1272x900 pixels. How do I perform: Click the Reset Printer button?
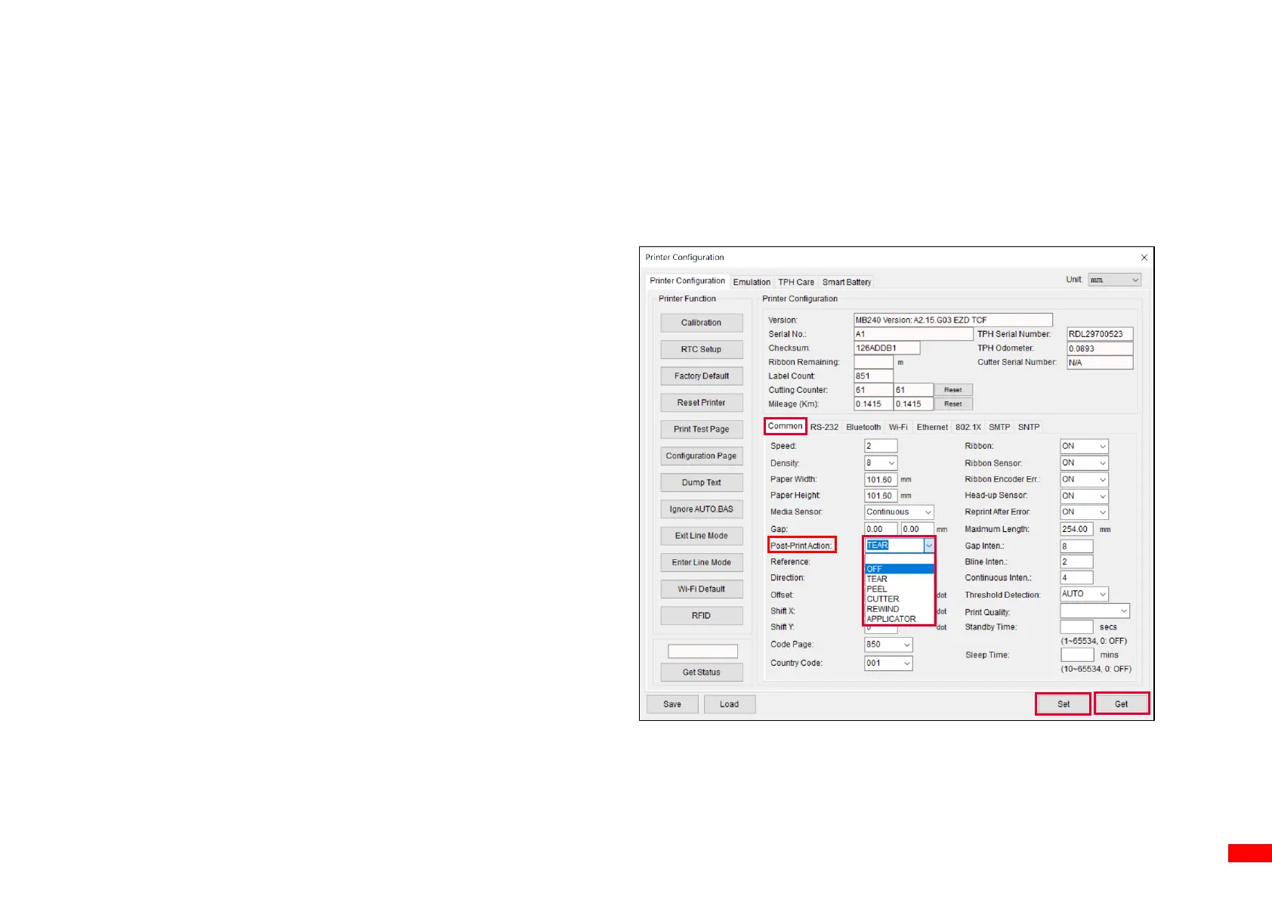click(x=701, y=403)
